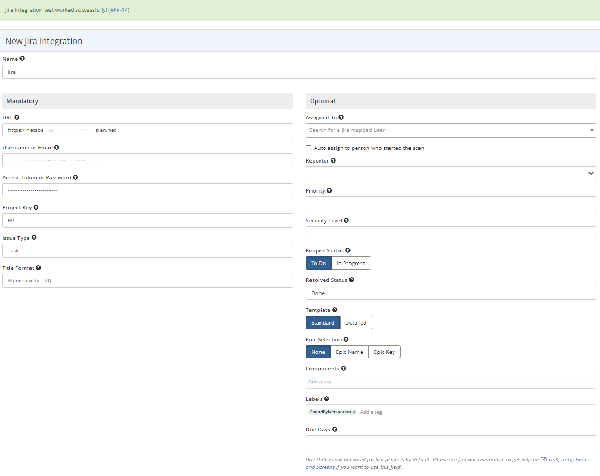
Task: Open the Project Key help tooltip icon
Action: coord(36,207)
